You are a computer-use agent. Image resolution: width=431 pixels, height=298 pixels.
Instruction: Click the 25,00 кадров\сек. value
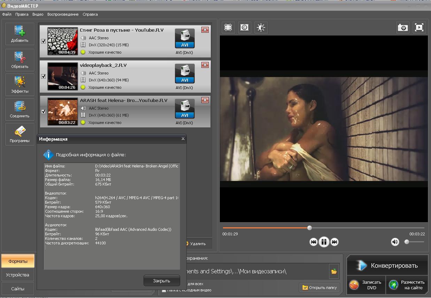(111, 216)
